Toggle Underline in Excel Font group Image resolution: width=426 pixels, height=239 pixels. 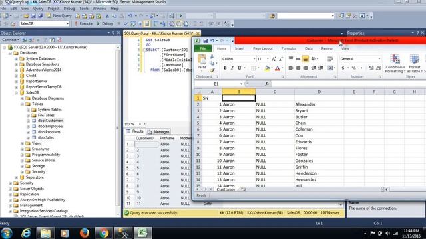click(240, 68)
